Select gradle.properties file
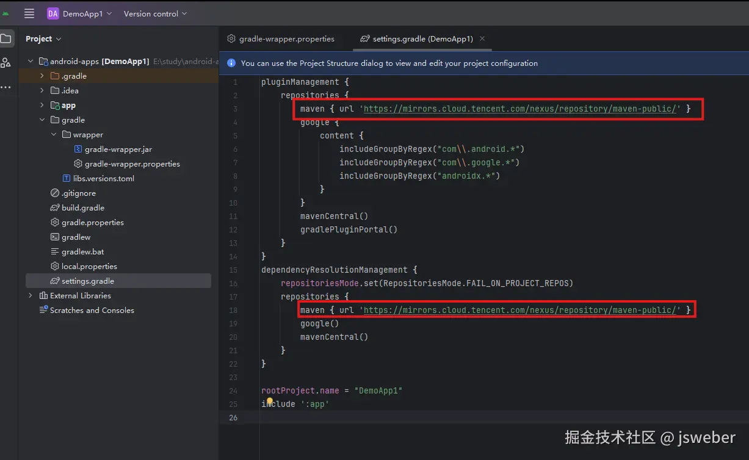749x460 pixels. (x=92, y=222)
